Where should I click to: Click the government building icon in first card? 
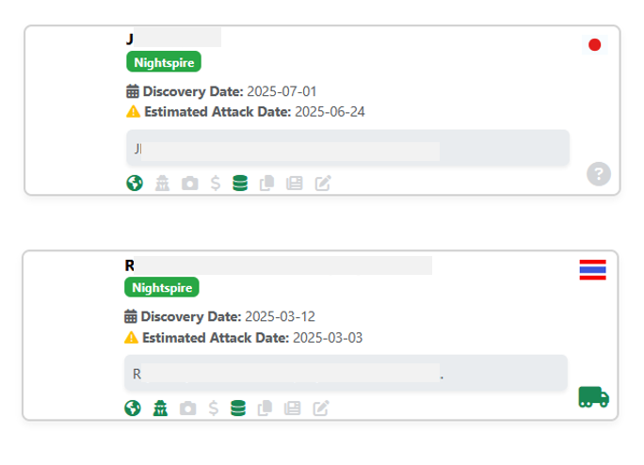[x=162, y=184]
